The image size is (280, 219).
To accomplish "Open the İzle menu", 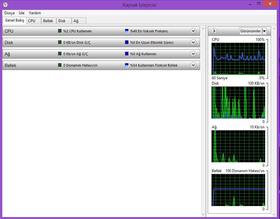I will pyautogui.click(x=22, y=13).
